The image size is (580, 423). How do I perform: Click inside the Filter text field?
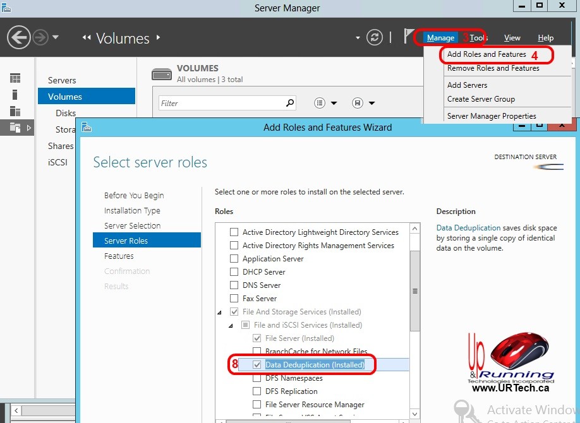coord(221,103)
